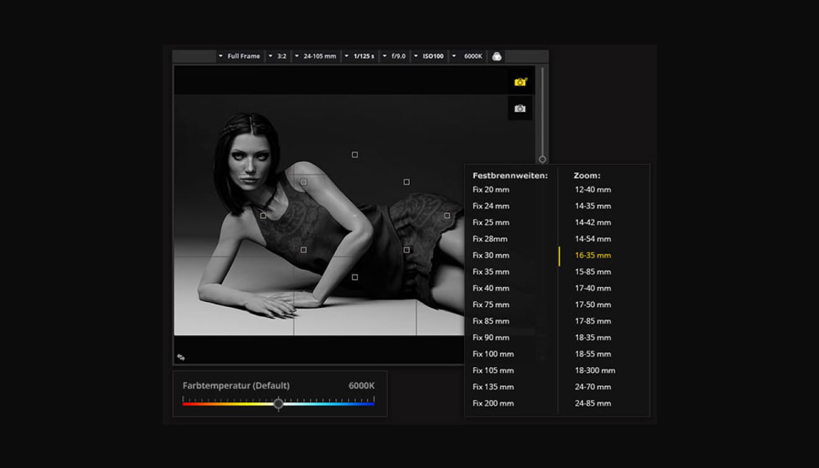This screenshot has width=819, height=468.
Task: Open the 3:2 aspect ratio dropdown
Action: (x=277, y=56)
